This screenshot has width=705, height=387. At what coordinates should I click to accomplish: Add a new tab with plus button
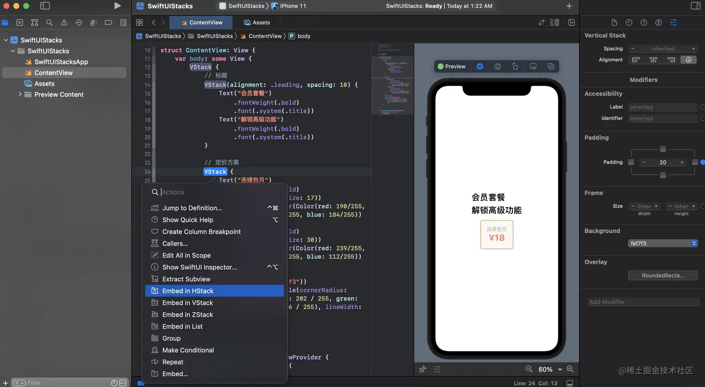pyautogui.click(x=569, y=6)
